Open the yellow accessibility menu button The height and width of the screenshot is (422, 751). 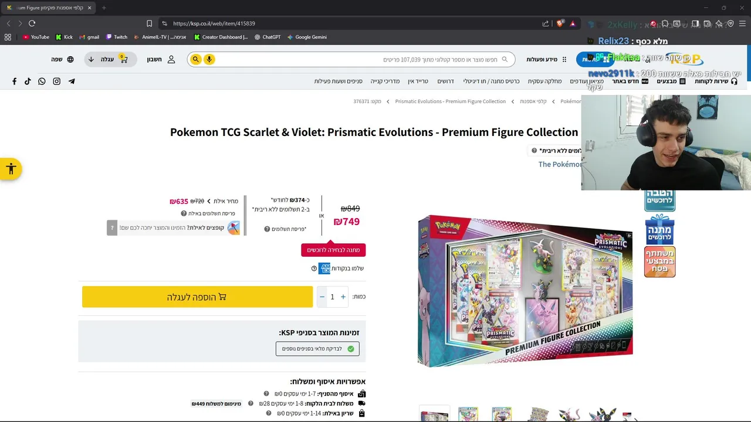pyautogui.click(x=11, y=169)
